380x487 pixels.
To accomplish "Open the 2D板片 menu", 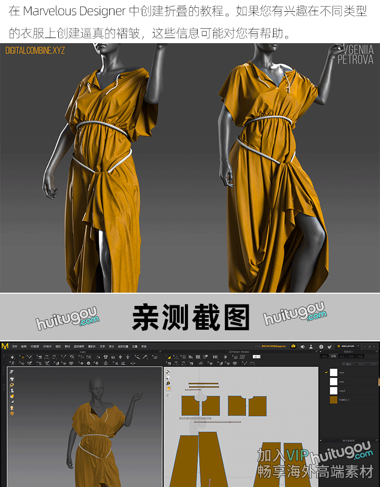I will [x=47, y=346].
